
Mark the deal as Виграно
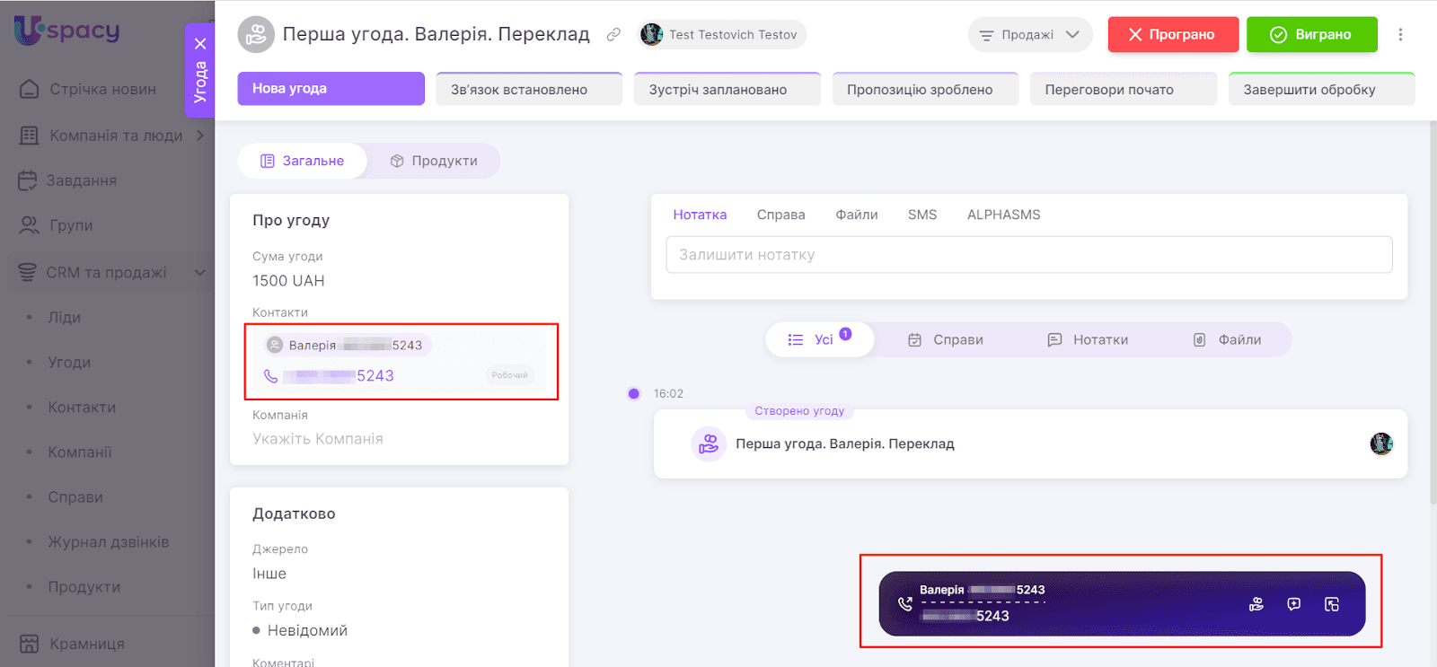pyautogui.click(x=1311, y=35)
